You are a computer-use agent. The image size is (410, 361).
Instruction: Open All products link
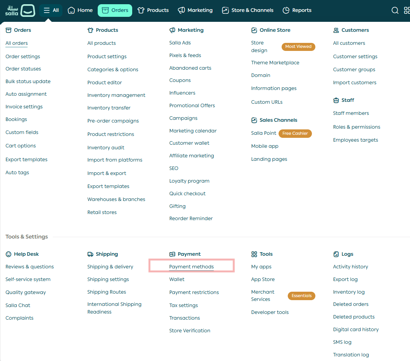coord(102,43)
